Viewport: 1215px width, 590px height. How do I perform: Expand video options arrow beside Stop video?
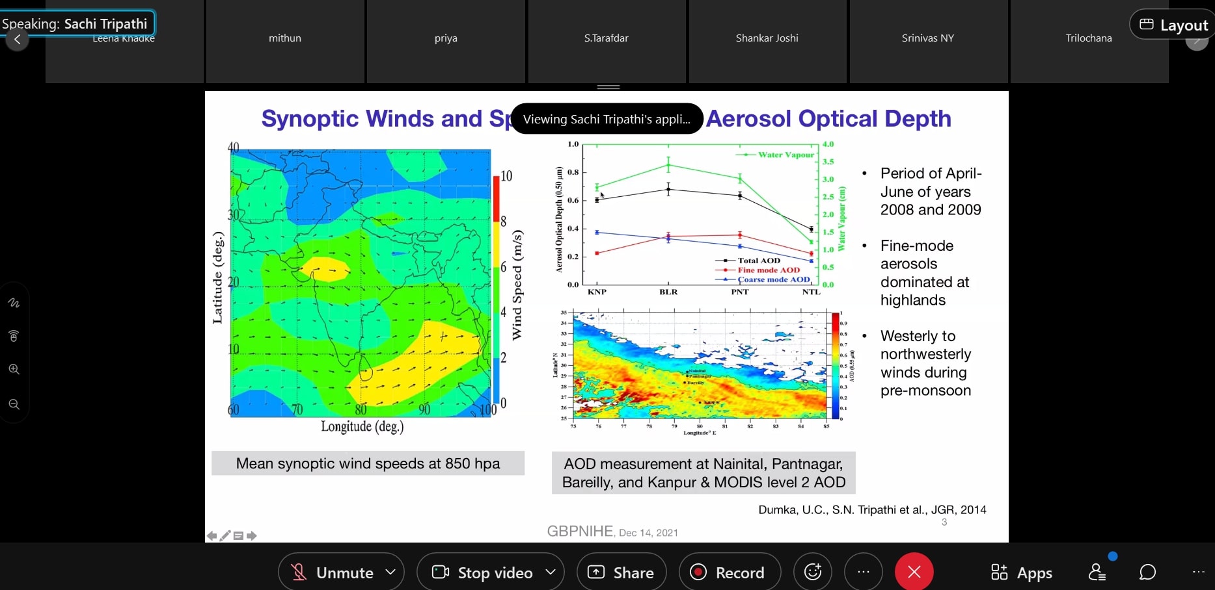(551, 572)
